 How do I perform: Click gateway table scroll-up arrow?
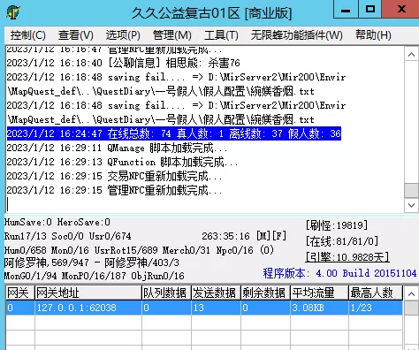[411, 293]
